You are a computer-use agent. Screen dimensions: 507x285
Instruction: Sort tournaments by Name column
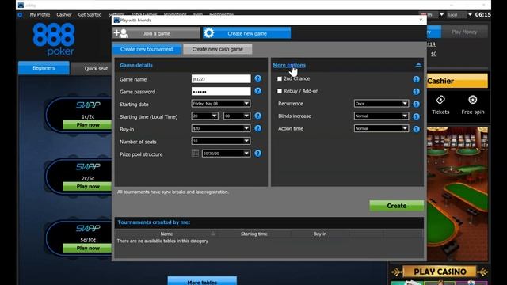pos(166,234)
